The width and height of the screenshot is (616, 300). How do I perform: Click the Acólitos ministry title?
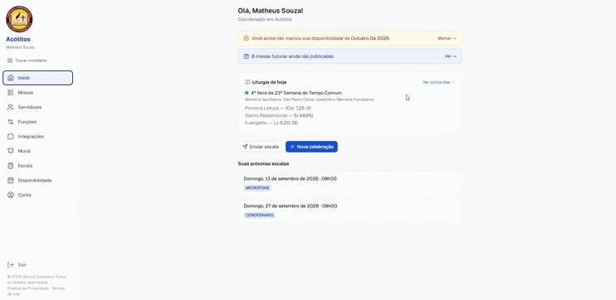pyautogui.click(x=18, y=39)
